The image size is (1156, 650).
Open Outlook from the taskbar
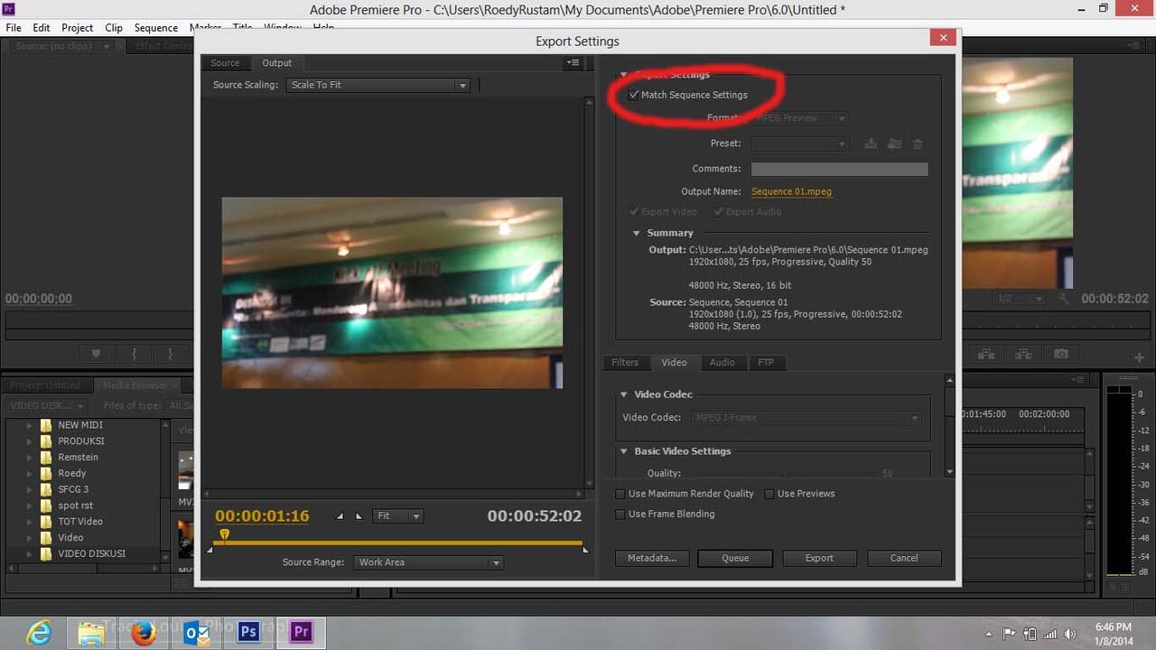(x=196, y=633)
